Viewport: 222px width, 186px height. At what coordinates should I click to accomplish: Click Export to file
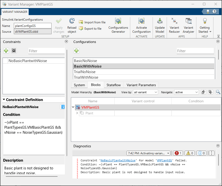point(90,28)
